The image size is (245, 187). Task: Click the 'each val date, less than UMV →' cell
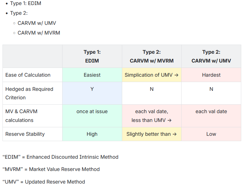[152, 116]
